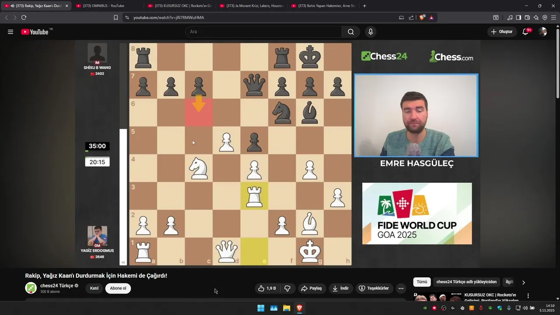Screen dimensions: 560x315
Task: Switch to the Bahis Yapan Hakemler tab
Action: click(323, 6)
